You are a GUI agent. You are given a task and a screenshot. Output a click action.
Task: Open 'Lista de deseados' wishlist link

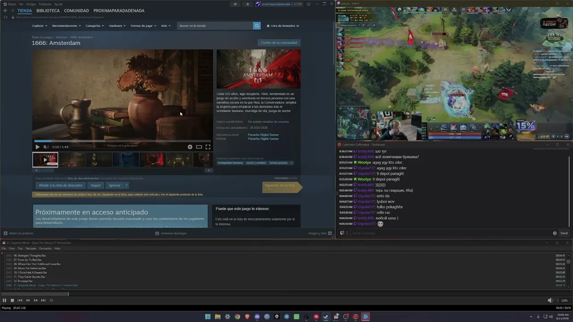(x=282, y=26)
